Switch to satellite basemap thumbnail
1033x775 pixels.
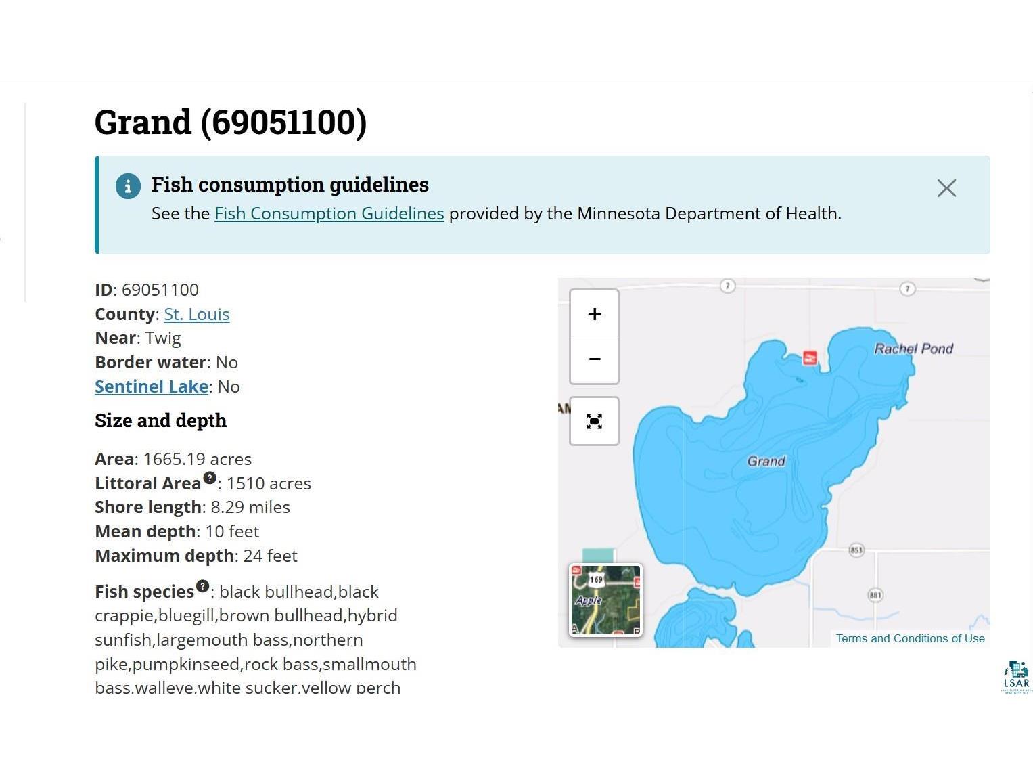click(x=605, y=600)
